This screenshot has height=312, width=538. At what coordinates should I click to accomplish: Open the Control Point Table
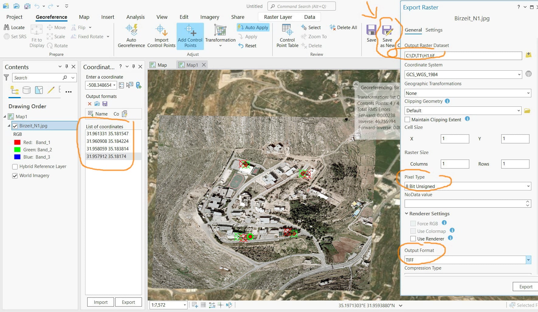(287, 36)
